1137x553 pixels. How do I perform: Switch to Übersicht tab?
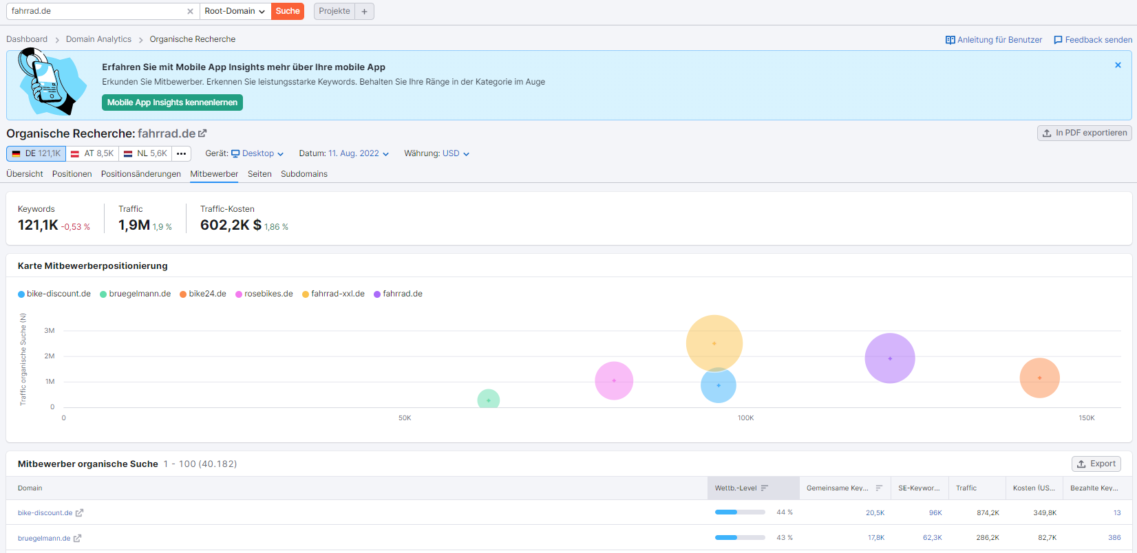pos(25,174)
